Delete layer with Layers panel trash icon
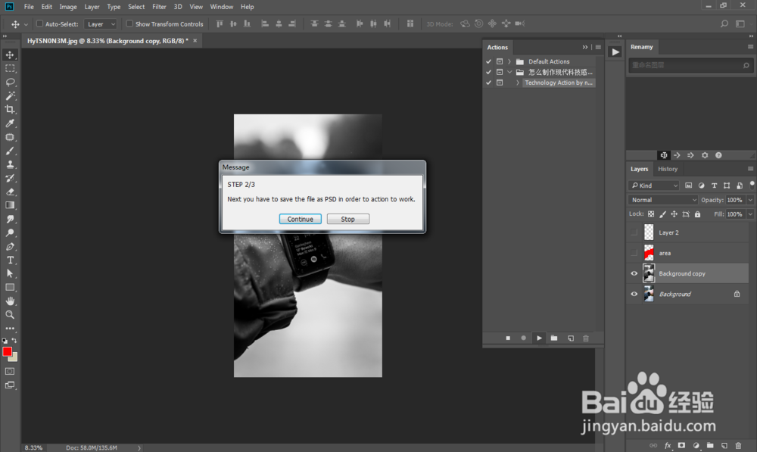This screenshot has width=757, height=452. 738,445
